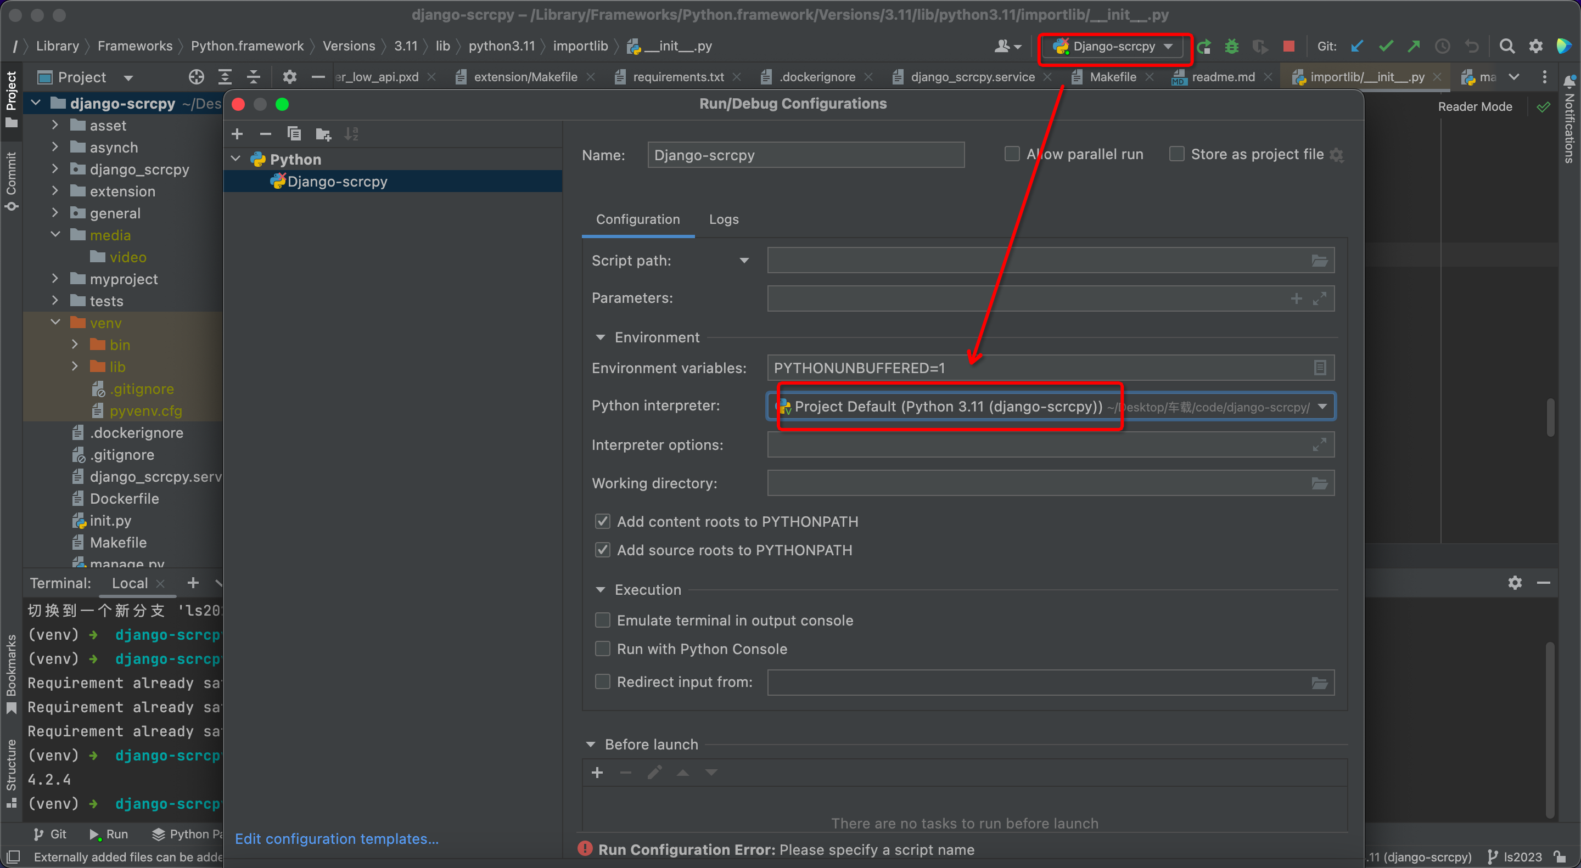Enable Emulate terminal in output console
This screenshot has width=1581, height=868.
click(x=603, y=620)
